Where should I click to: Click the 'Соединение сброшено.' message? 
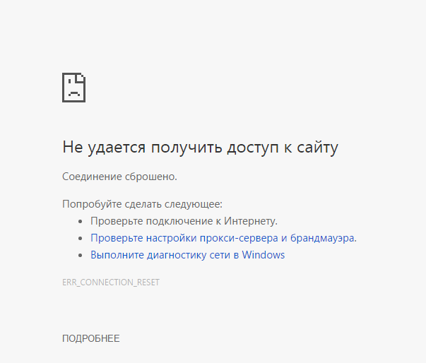(119, 176)
